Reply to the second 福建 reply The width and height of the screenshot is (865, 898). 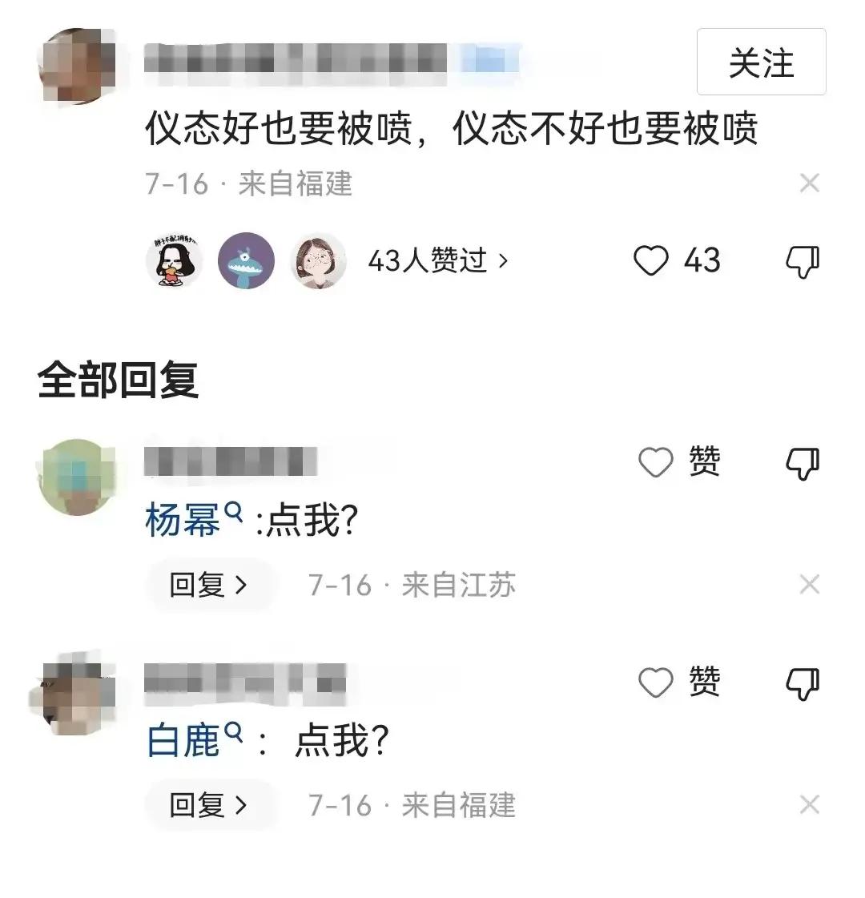(x=208, y=805)
